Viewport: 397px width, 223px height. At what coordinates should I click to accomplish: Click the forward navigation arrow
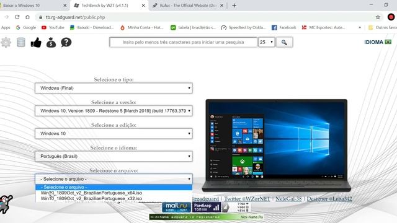7,17
